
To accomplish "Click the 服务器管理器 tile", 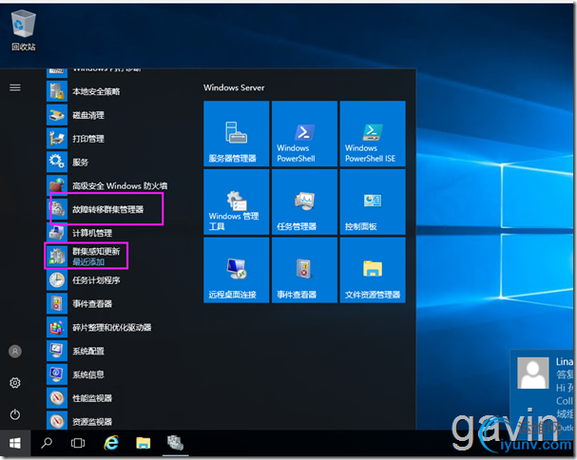I will tap(237, 134).
